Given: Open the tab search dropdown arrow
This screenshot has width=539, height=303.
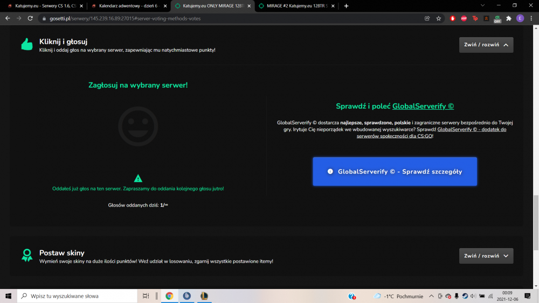Looking at the screenshot, I should (482, 5).
